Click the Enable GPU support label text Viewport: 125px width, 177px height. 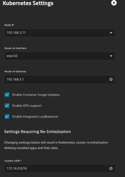(27, 106)
